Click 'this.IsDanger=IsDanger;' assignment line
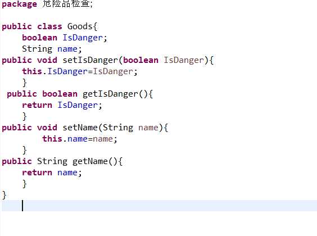The height and width of the screenshot is (236, 317). coord(80,71)
